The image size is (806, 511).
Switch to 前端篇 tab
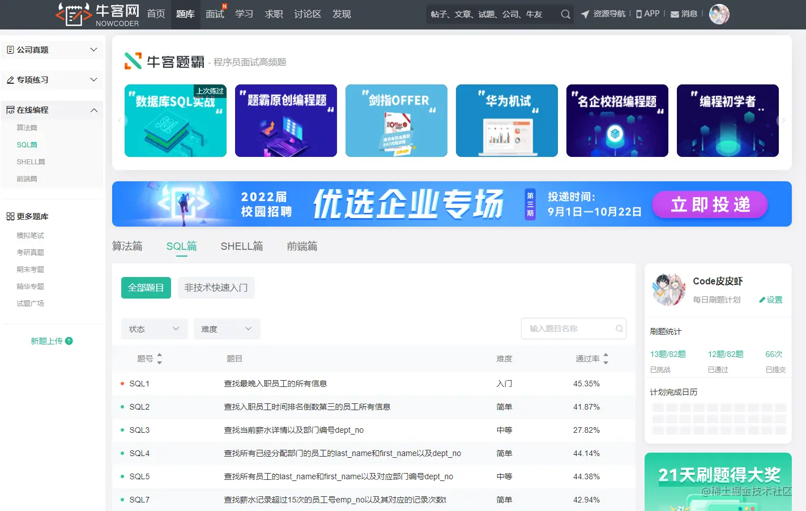(x=302, y=246)
